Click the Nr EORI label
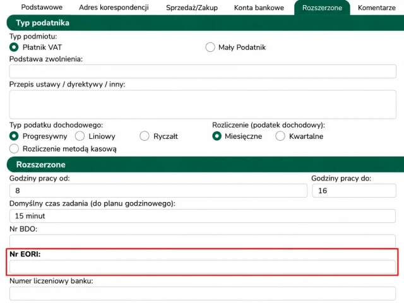This screenshot has height=303, width=404. 25,254
